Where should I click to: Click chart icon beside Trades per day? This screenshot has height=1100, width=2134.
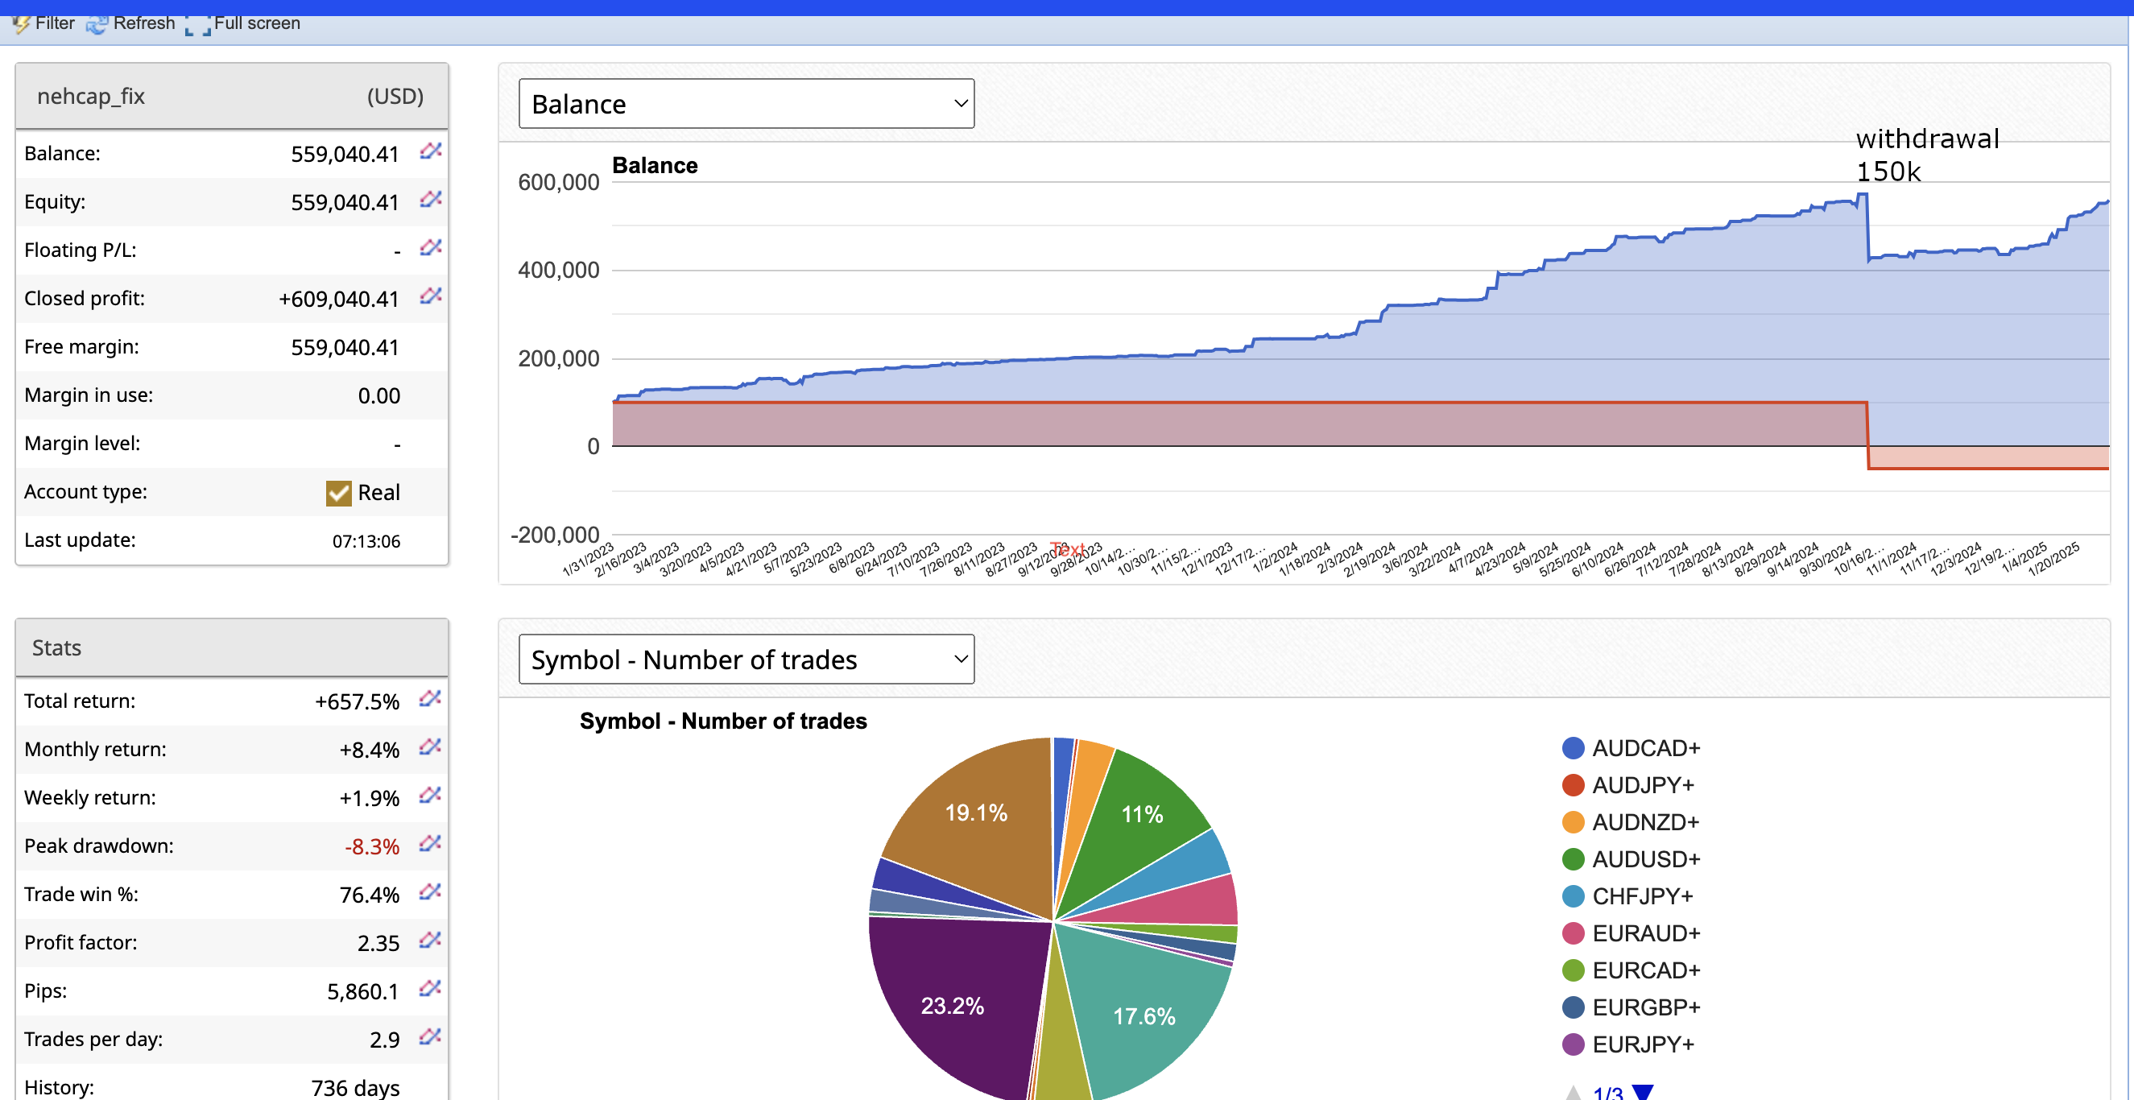(430, 1036)
